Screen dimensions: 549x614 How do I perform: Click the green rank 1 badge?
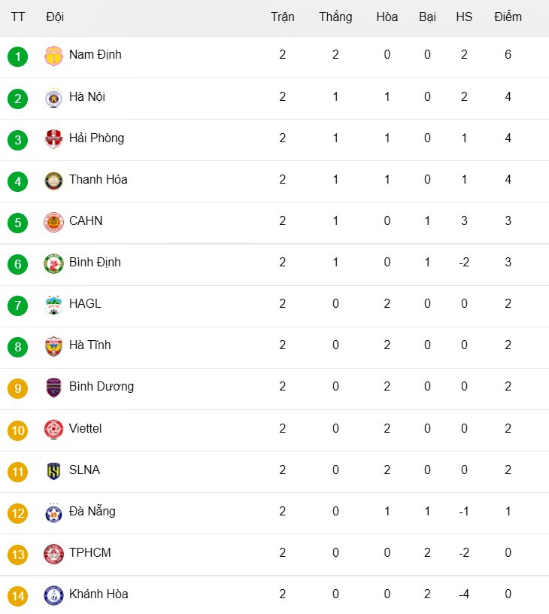(x=17, y=56)
